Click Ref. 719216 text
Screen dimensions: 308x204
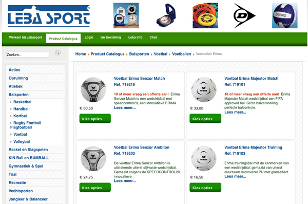tap(124, 85)
